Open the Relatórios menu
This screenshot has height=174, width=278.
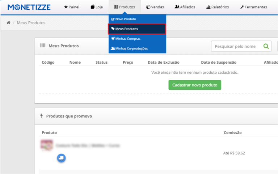click(x=218, y=7)
